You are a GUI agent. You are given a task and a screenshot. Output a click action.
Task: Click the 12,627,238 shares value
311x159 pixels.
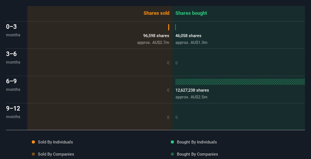[192, 90]
